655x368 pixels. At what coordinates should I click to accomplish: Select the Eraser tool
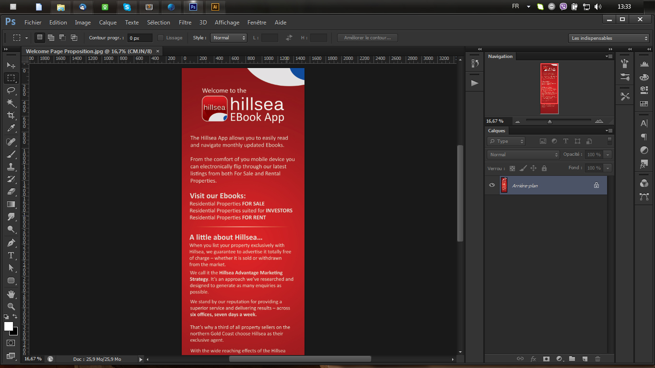click(x=11, y=192)
